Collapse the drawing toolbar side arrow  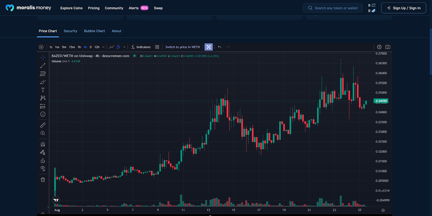tap(48, 207)
